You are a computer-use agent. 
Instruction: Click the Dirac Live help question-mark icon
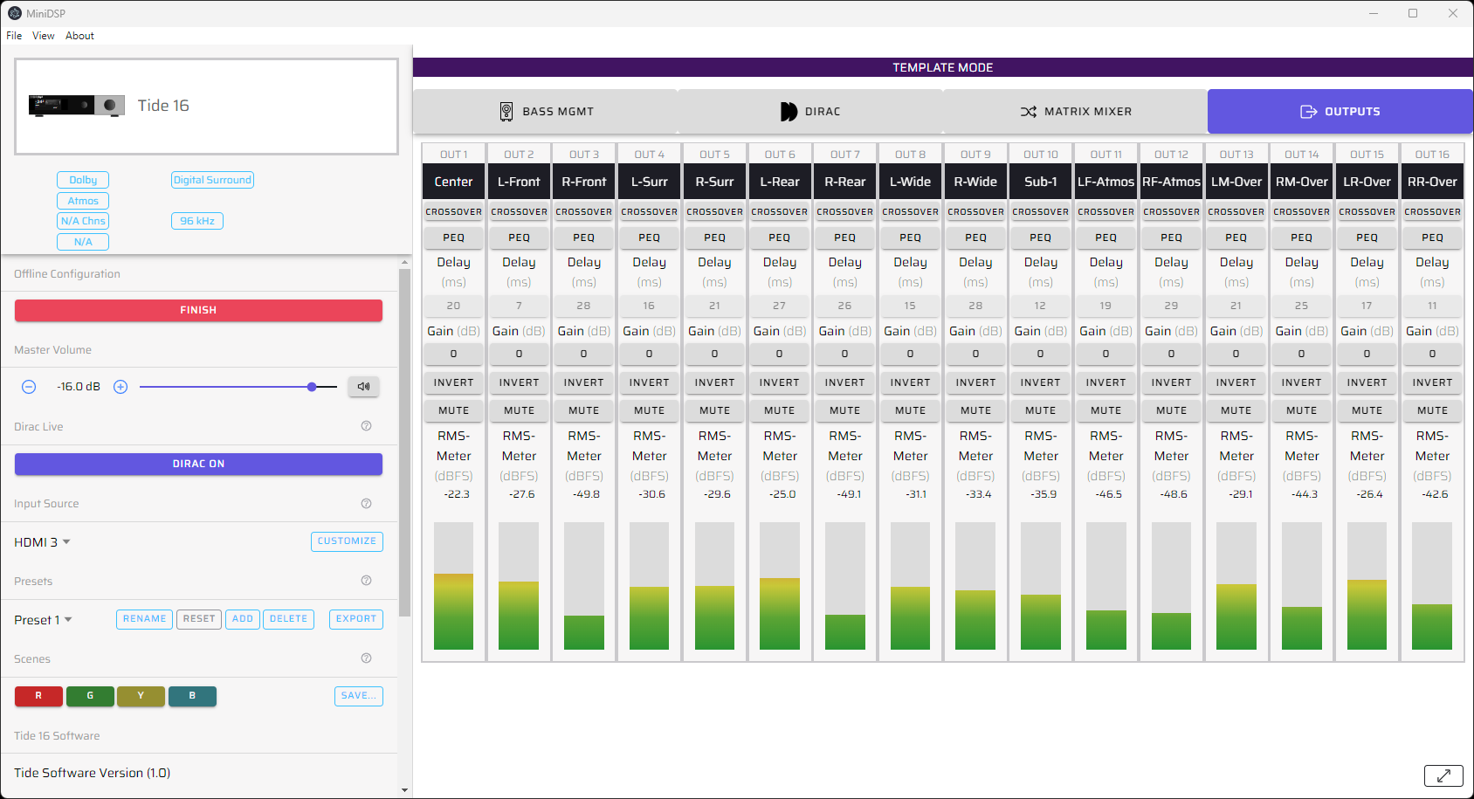[366, 425]
